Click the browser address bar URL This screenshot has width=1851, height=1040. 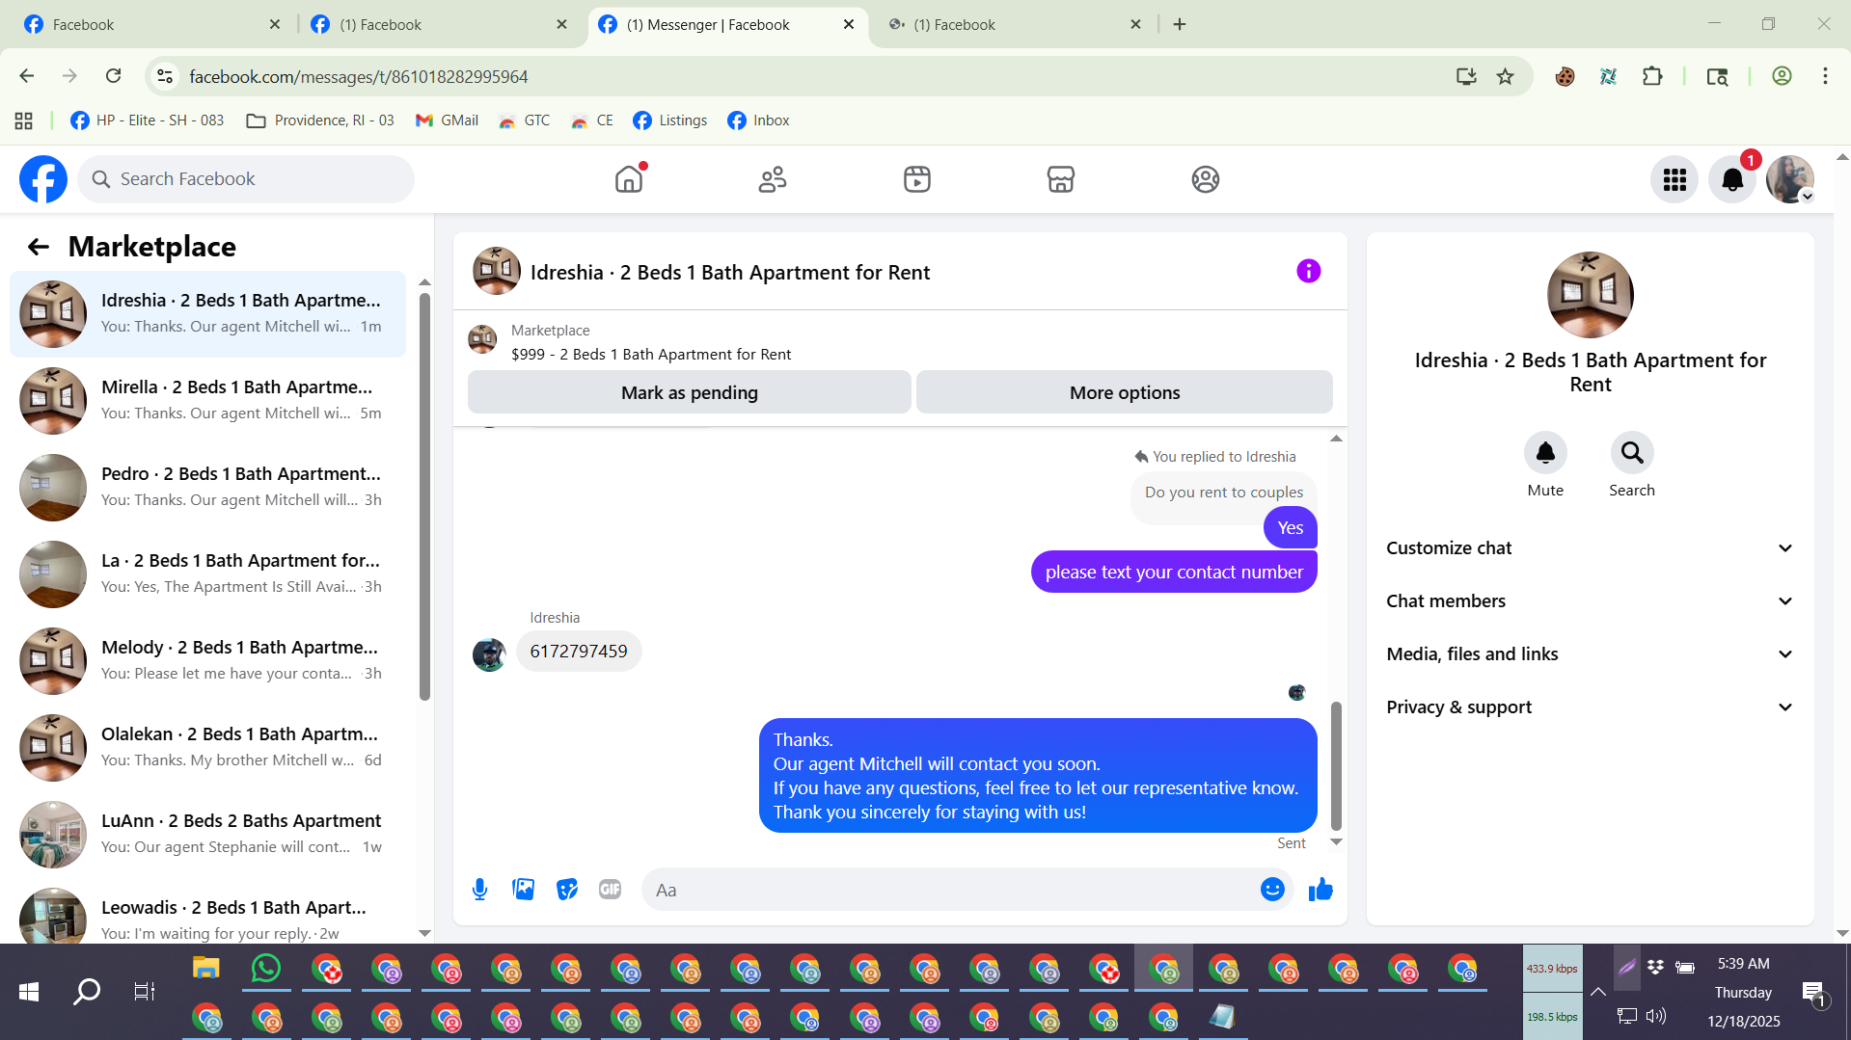359,76
